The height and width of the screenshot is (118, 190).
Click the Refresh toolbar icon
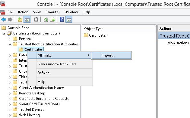click(46, 19)
